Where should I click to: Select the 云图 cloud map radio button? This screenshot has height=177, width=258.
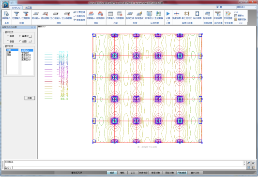[x=20, y=41]
